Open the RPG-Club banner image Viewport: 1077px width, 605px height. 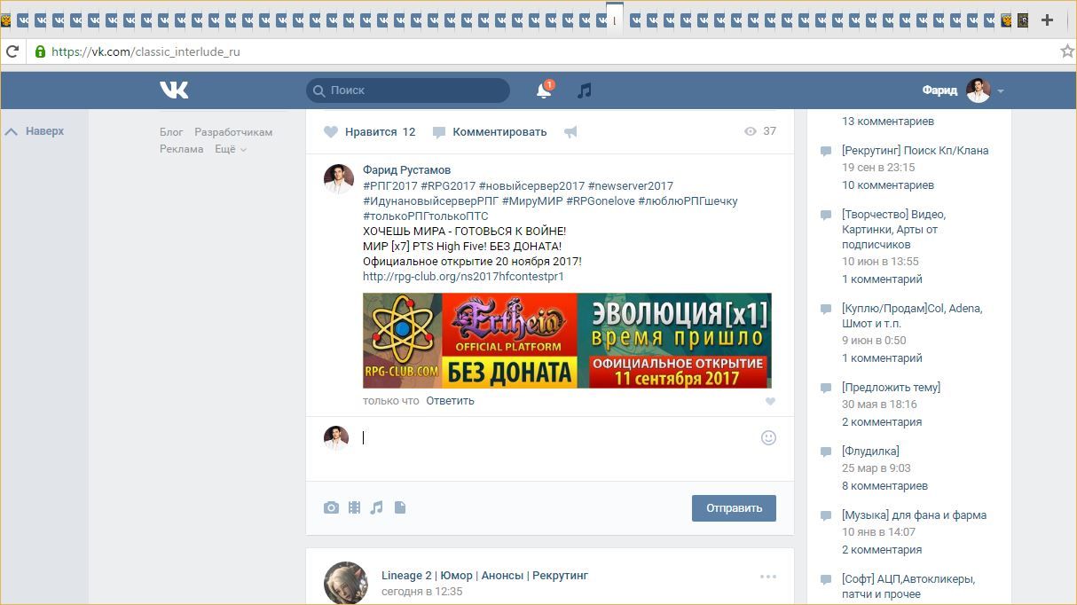(x=567, y=341)
